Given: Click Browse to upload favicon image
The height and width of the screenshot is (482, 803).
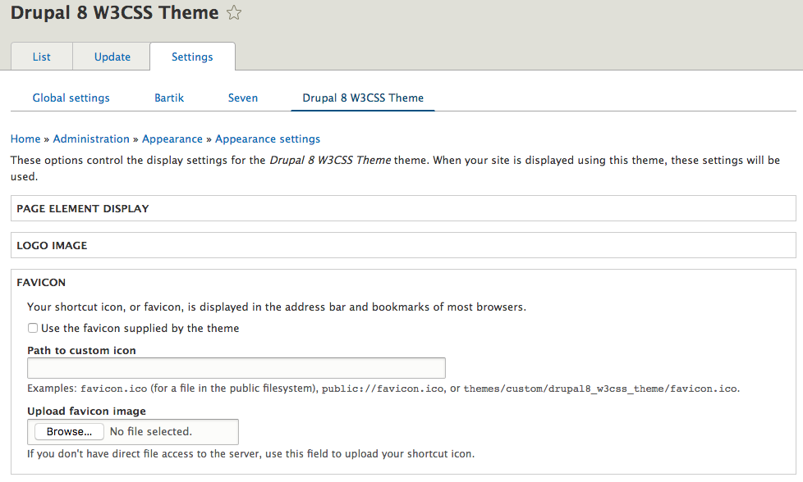Looking at the screenshot, I should click(x=69, y=431).
